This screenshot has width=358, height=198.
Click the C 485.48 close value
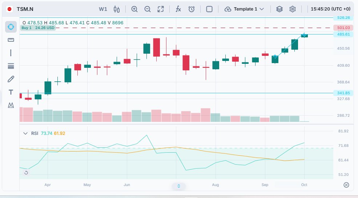(96, 23)
